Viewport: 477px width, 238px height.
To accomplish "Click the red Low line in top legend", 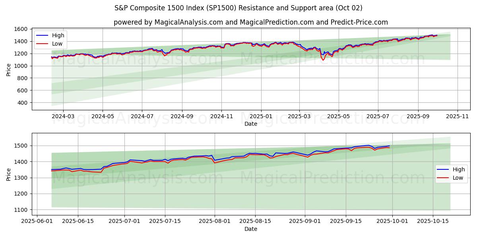I will coord(42,44).
